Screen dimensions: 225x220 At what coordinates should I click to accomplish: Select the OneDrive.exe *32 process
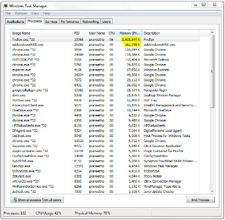[105, 110]
